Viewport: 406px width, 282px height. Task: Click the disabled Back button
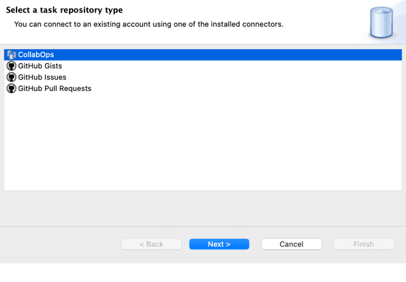click(152, 244)
